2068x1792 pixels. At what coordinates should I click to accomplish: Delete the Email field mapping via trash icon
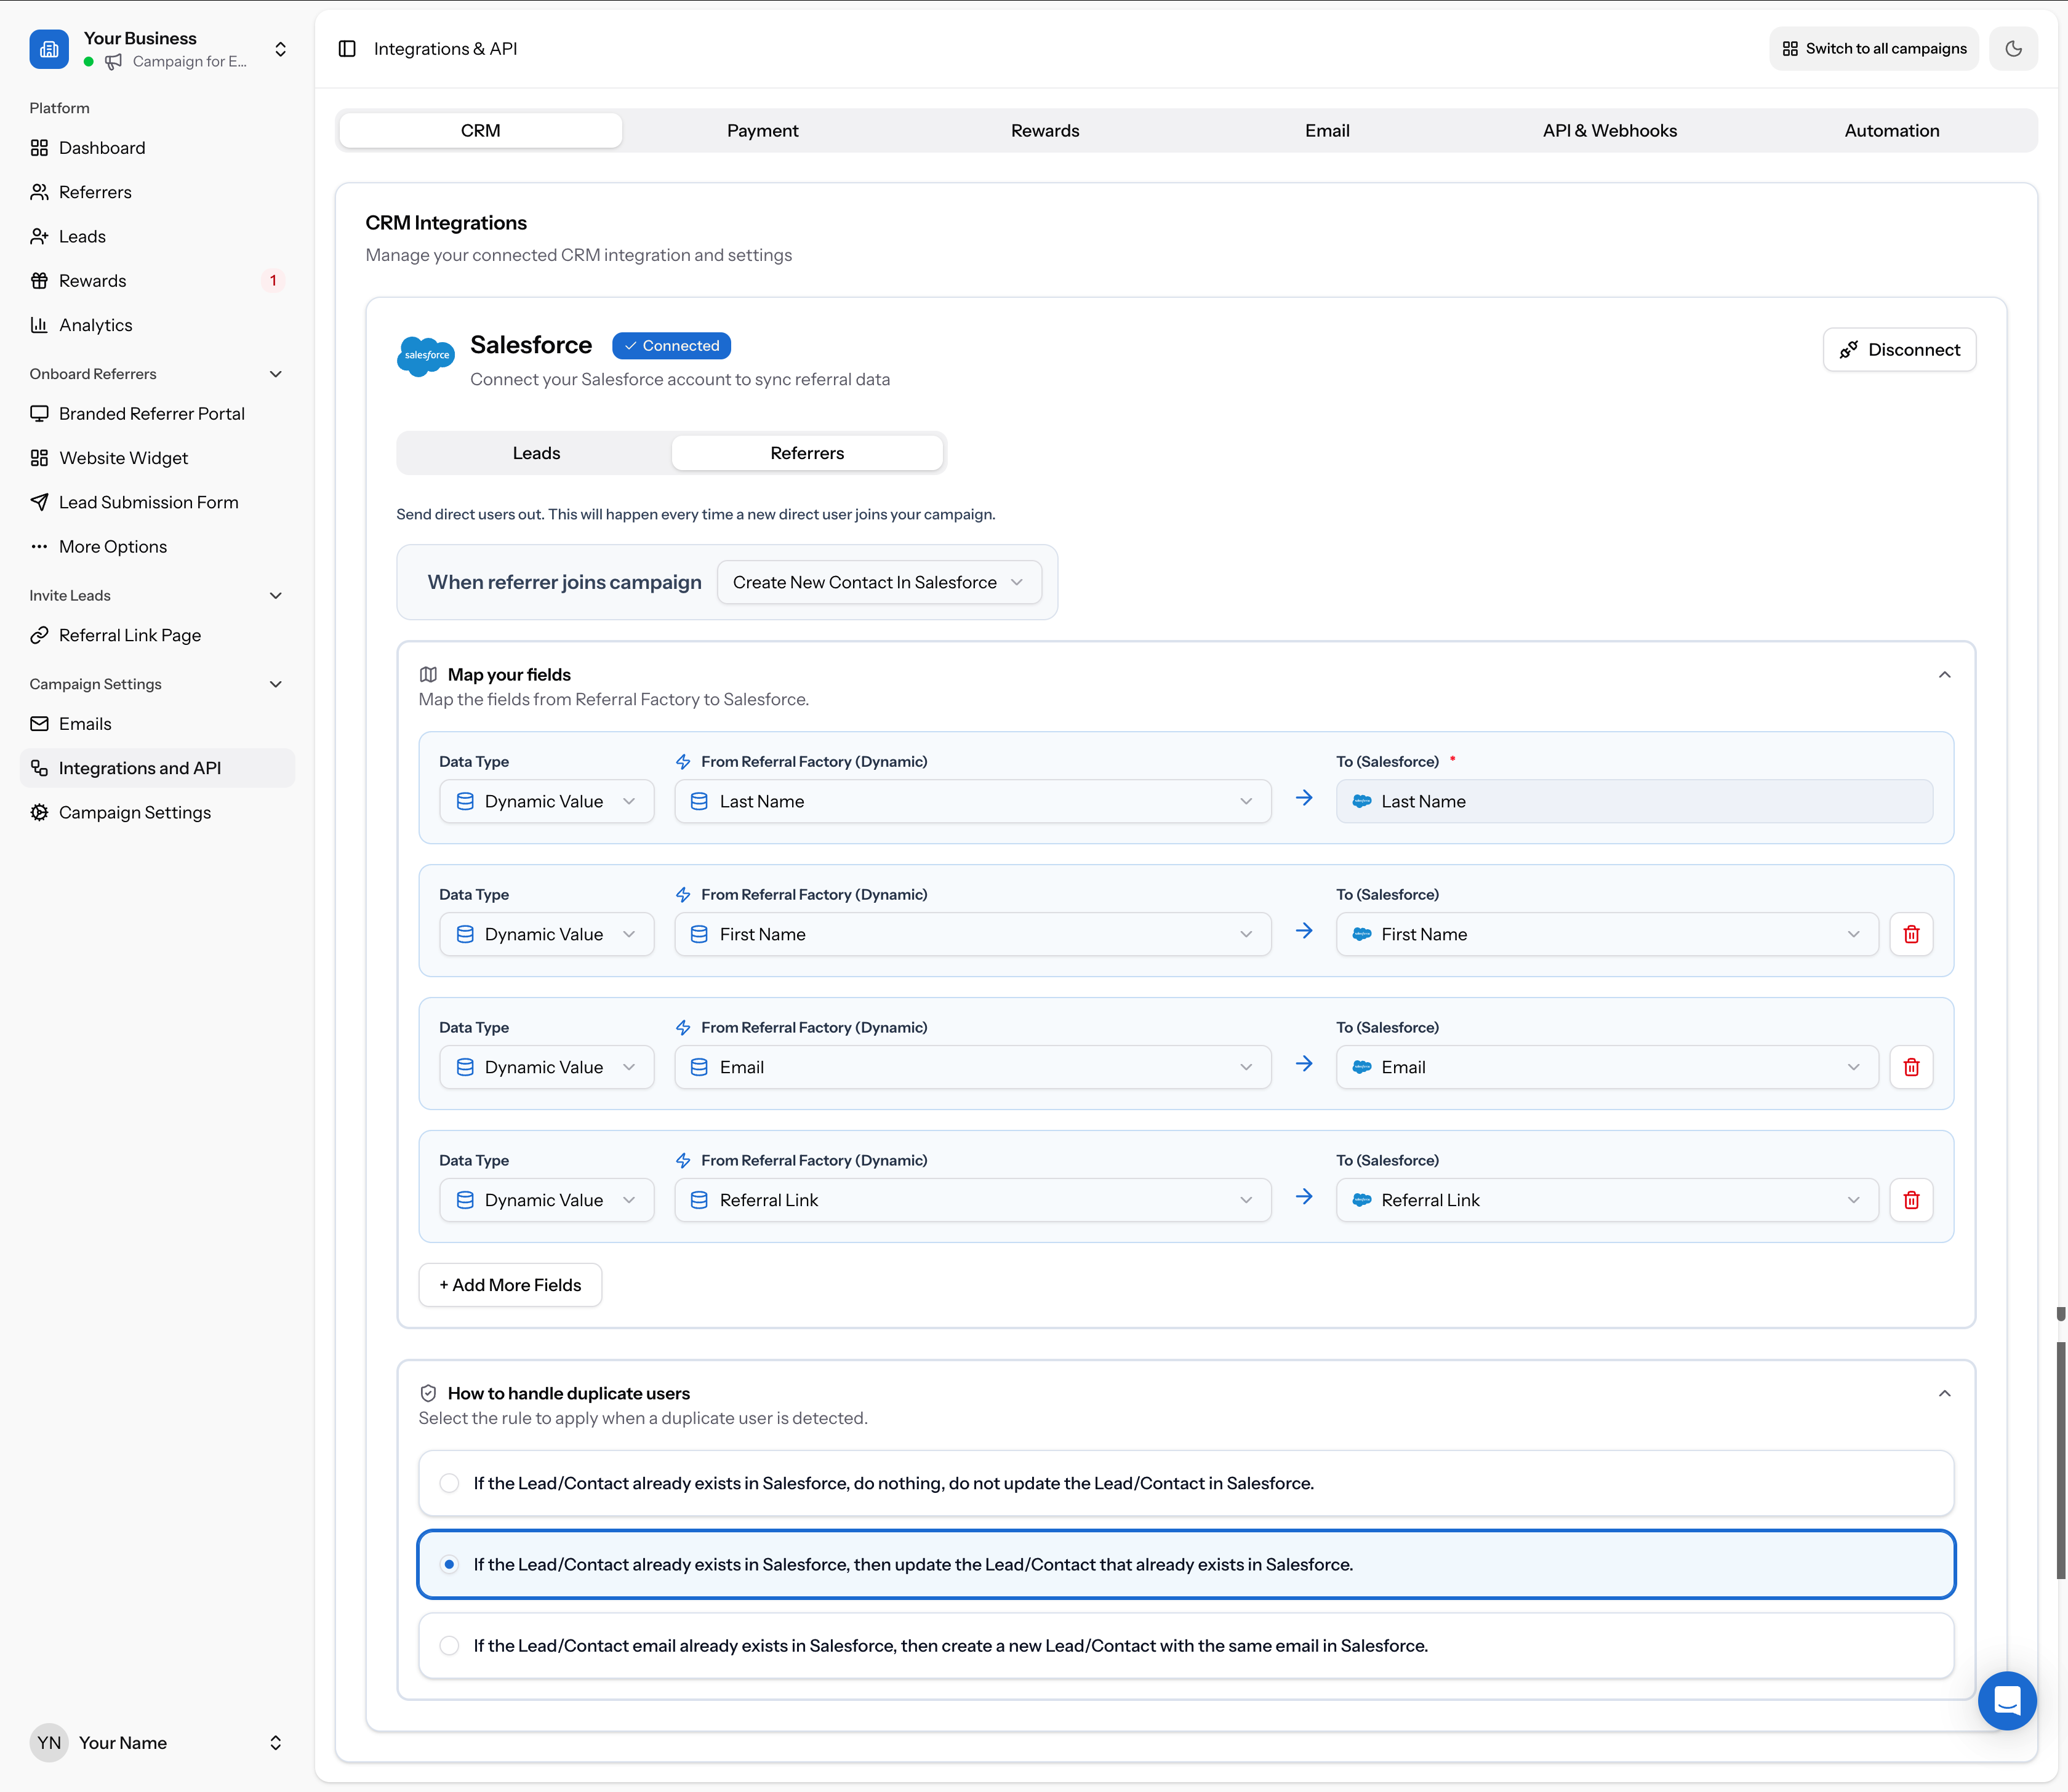click(x=1911, y=1067)
